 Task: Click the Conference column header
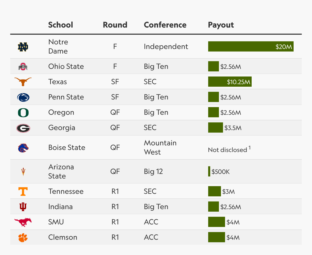tap(165, 25)
